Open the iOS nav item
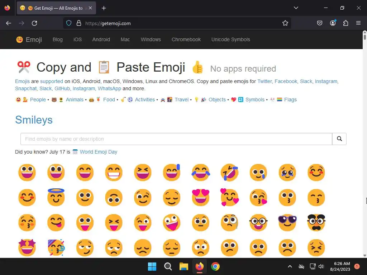The height and width of the screenshot is (275, 367). tap(77, 39)
